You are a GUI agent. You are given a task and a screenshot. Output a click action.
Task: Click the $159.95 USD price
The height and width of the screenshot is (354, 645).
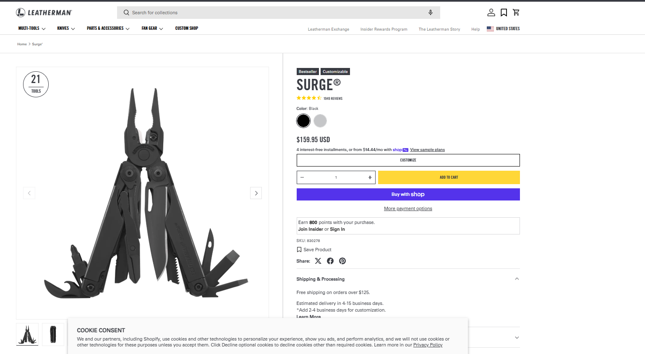(x=313, y=140)
